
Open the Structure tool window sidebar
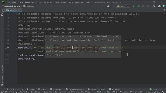[2, 69]
